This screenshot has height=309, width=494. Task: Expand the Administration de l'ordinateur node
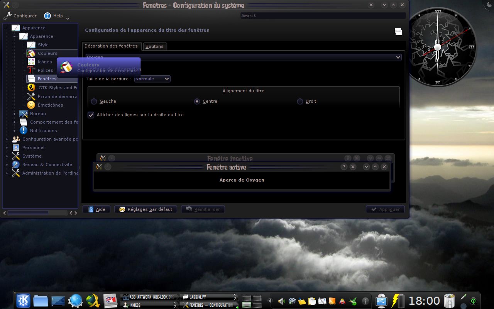7,173
